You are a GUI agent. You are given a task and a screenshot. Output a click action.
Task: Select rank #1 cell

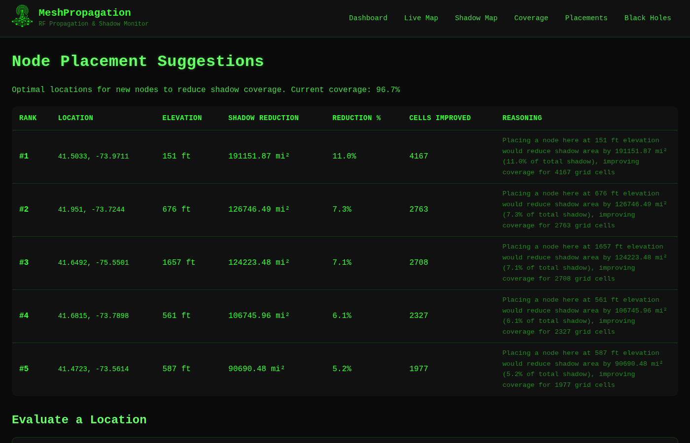click(24, 157)
